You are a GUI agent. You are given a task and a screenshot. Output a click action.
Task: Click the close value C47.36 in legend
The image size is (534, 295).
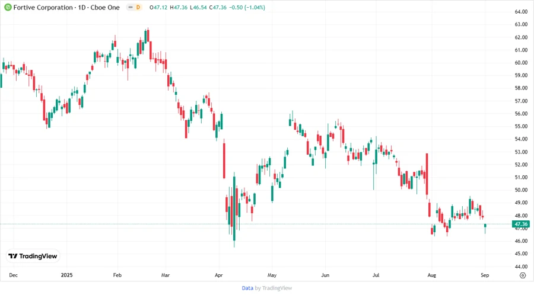coord(218,7)
